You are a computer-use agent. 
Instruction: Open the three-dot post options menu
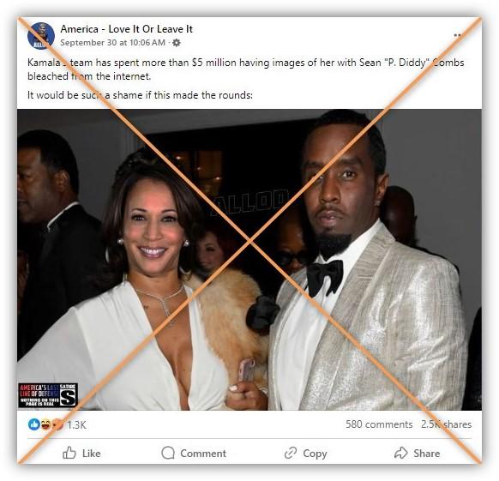point(458,35)
